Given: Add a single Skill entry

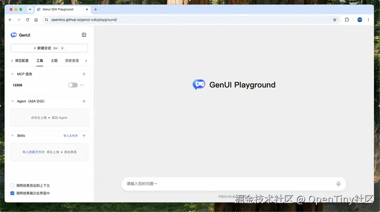Looking at the screenshot, I should click(84, 136).
